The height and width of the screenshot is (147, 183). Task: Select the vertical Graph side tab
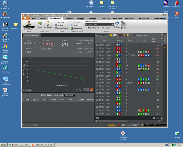coord(165,49)
